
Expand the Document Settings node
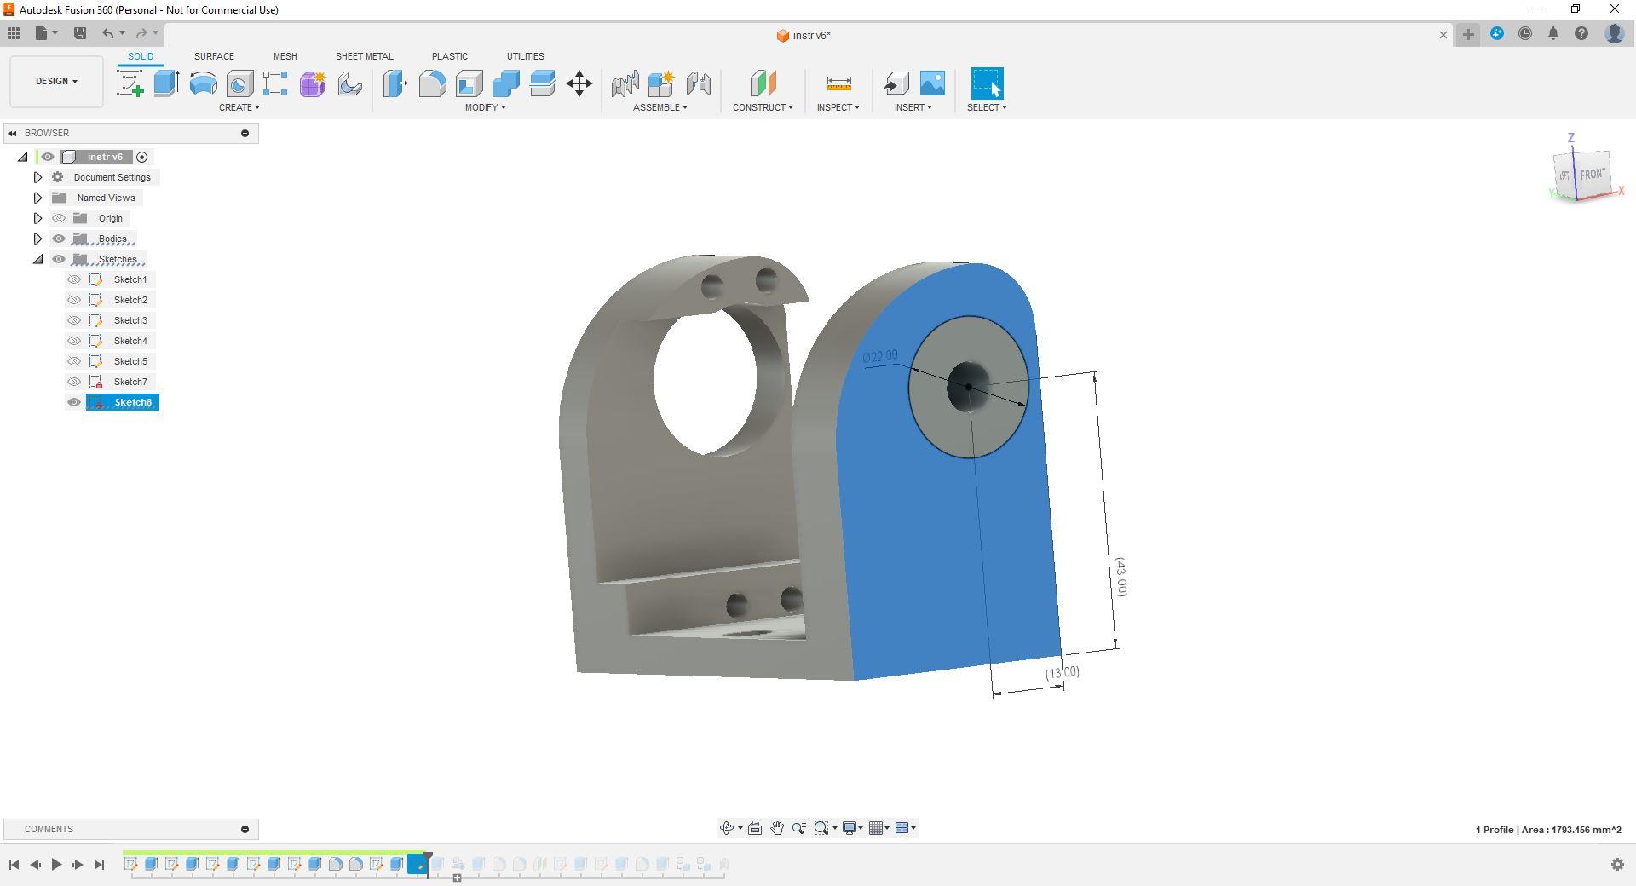coord(37,177)
